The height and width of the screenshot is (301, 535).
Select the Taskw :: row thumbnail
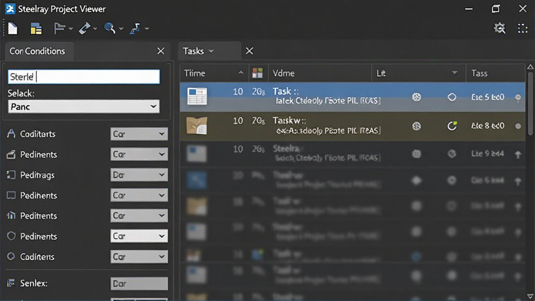[196, 125]
